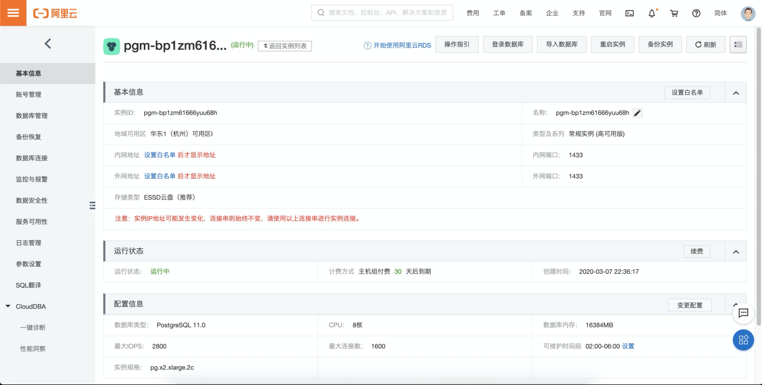
Task: Click the 重启实例 button
Action: click(613, 45)
